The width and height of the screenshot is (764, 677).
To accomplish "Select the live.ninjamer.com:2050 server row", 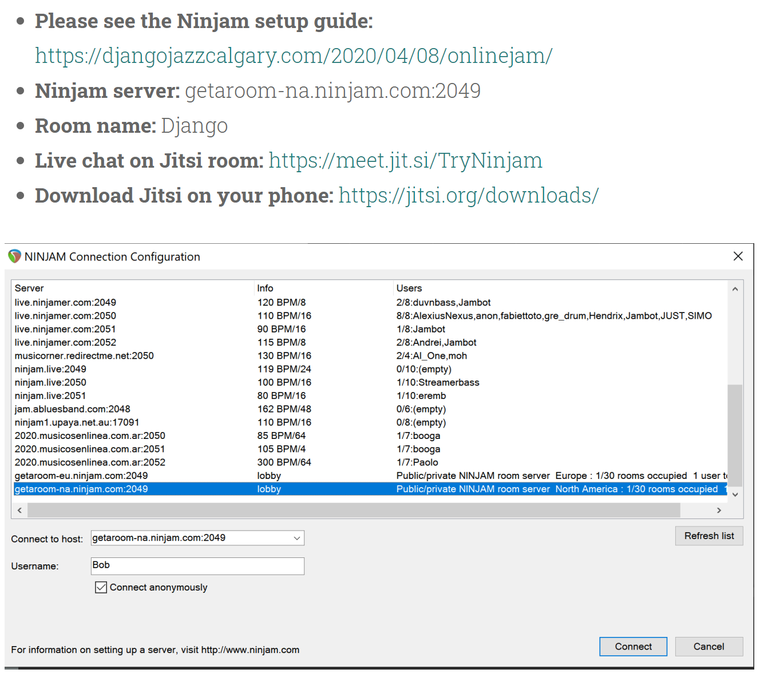I will [x=65, y=316].
